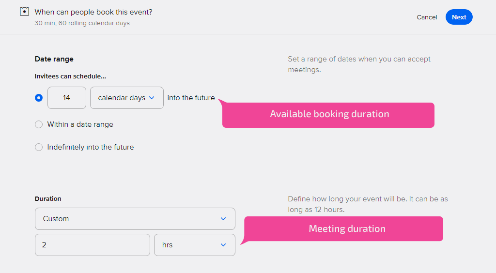Click the Indefinitely into the future label
Image resolution: width=496 pixels, height=273 pixels.
(91, 147)
